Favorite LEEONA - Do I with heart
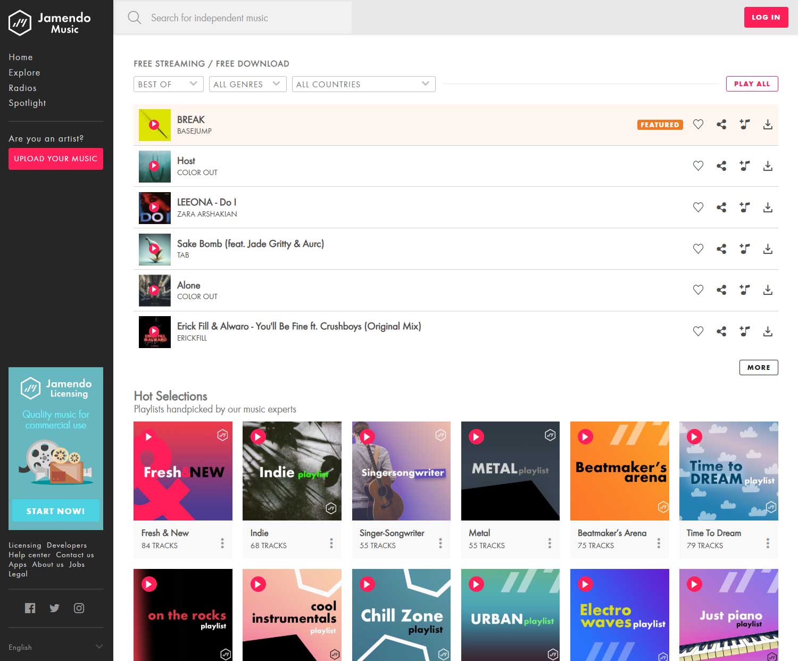 click(698, 208)
